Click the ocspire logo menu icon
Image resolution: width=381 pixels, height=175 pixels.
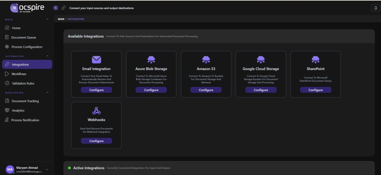click(x=15, y=8)
